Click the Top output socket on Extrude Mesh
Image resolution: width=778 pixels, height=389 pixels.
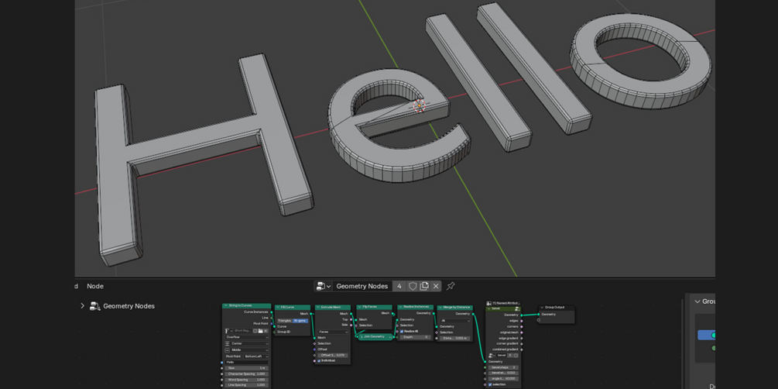[x=351, y=319]
